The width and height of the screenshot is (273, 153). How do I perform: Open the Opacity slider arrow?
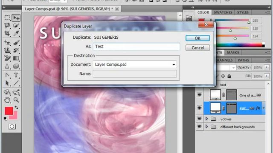point(267,67)
